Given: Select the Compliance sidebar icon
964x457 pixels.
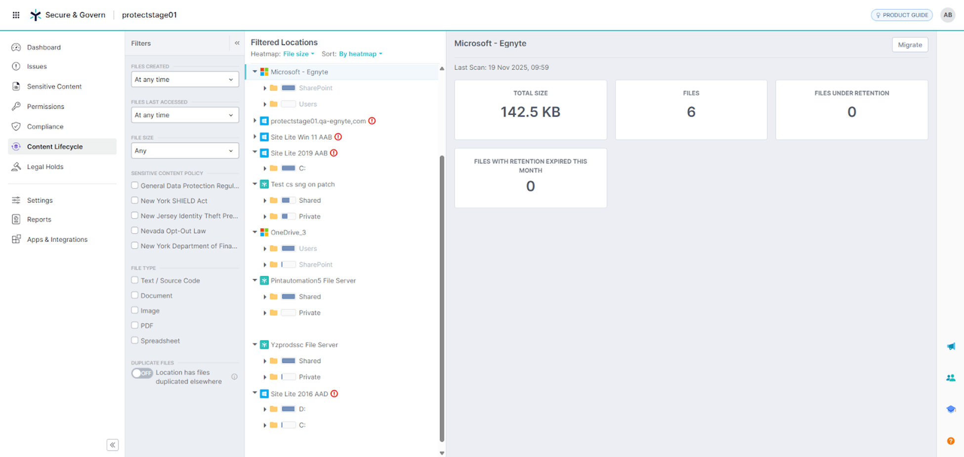Looking at the screenshot, I should (x=15, y=126).
